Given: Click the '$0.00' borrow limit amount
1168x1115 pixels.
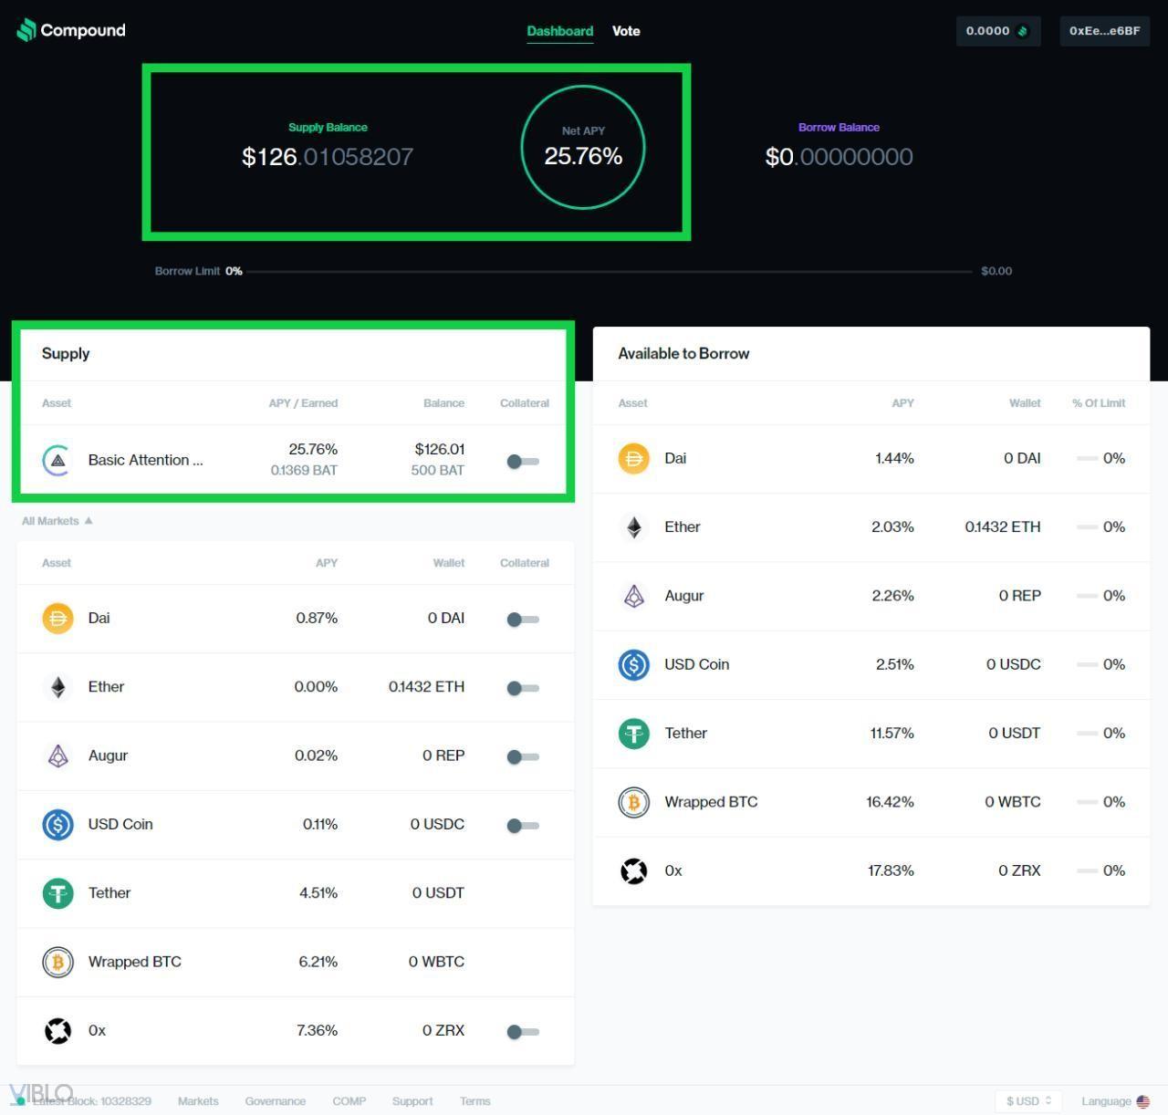Looking at the screenshot, I should click(996, 271).
